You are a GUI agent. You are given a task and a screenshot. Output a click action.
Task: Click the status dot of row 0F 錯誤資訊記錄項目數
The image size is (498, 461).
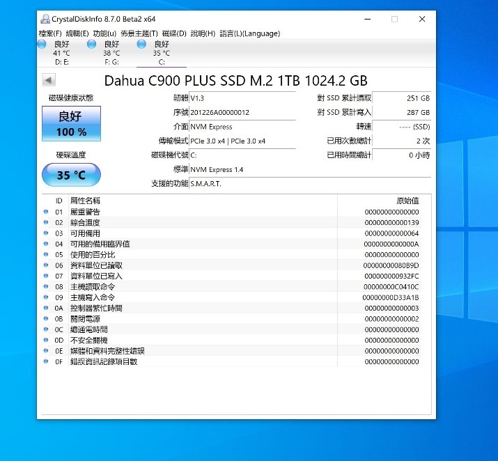(46, 361)
